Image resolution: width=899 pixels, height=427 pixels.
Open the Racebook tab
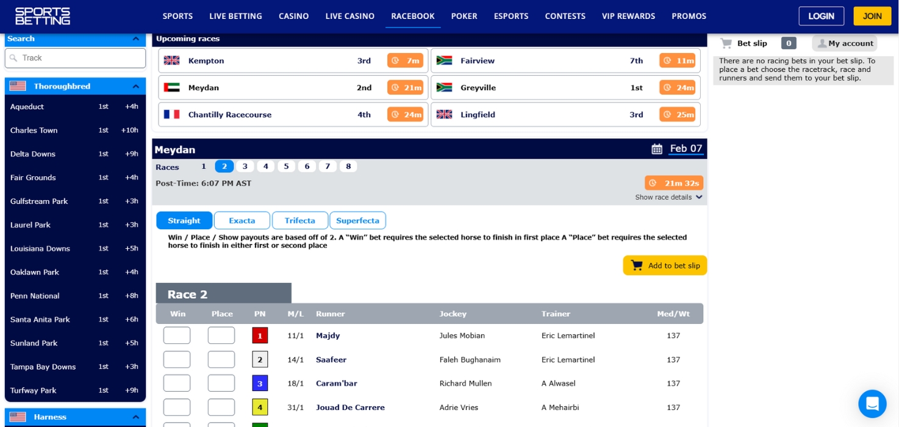click(x=413, y=16)
